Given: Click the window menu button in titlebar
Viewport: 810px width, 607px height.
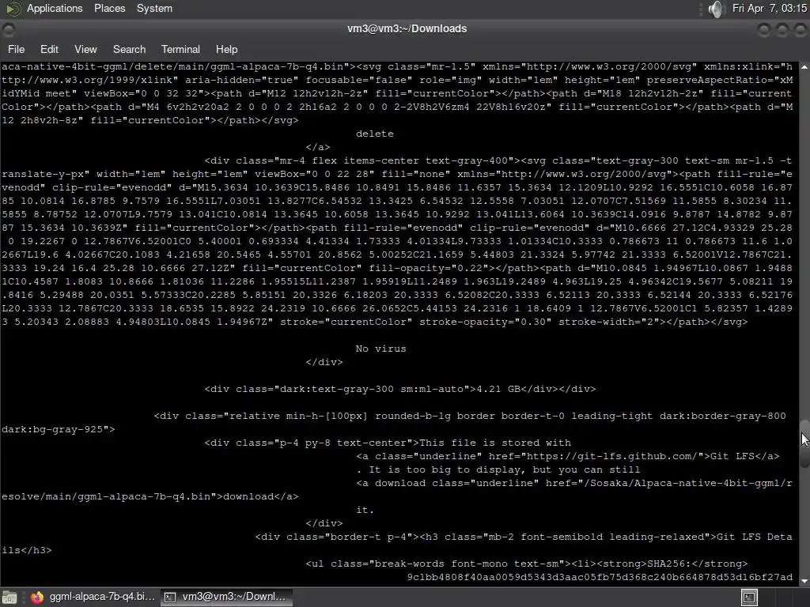Looking at the screenshot, I should point(8,29).
